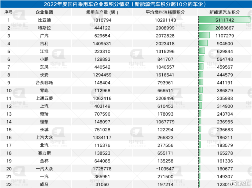Image resolution: width=252 pixels, height=188 pixels.
Task: Click the row number 22
Action: (9, 185)
